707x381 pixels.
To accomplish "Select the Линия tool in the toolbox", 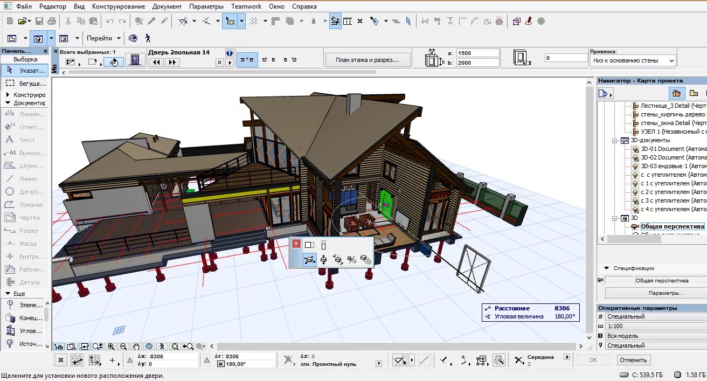I will coord(24,179).
